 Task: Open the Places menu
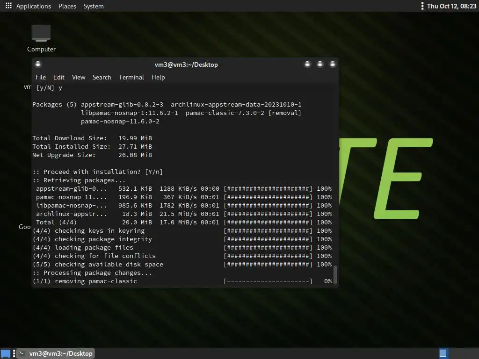coord(67,6)
